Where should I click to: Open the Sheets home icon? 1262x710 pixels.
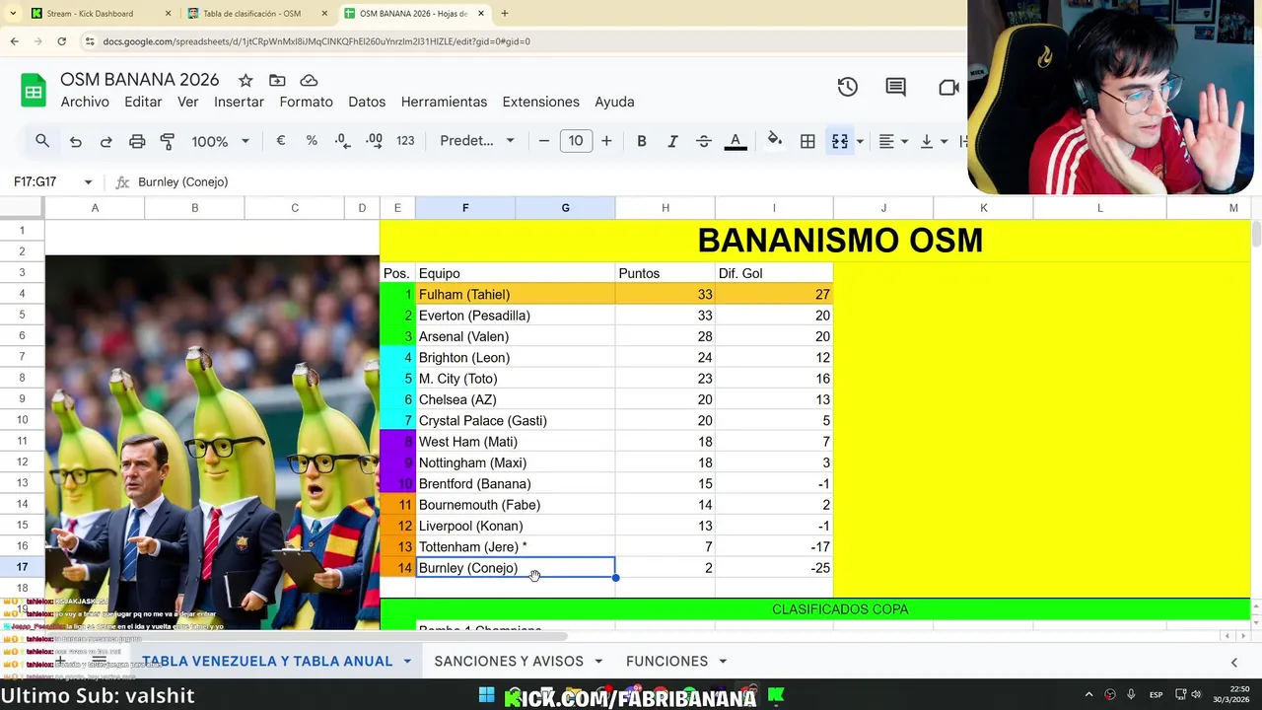pyautogui.click(x=34, y=91)
